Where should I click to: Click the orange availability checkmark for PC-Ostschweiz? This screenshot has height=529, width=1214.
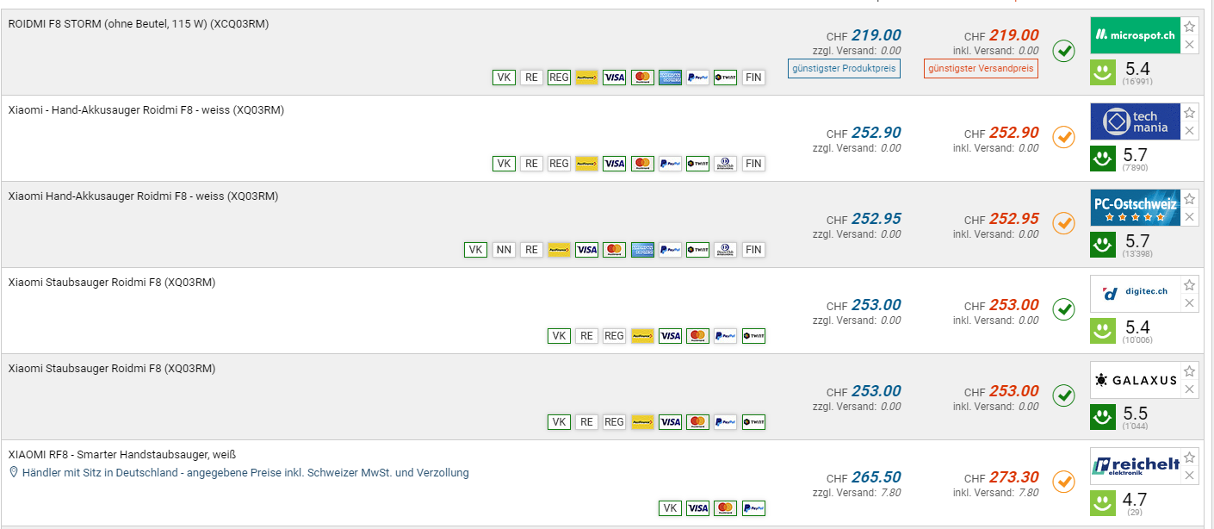pos(1064,223)
